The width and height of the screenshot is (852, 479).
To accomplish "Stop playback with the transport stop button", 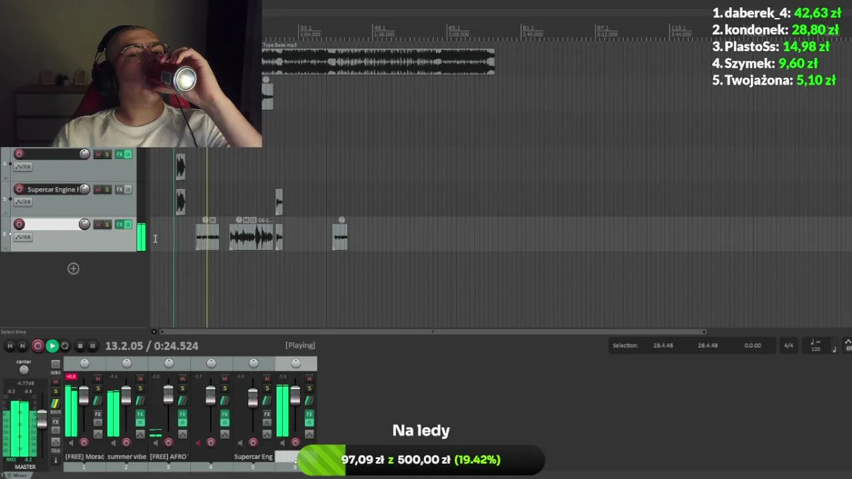I will pos(80,346).
